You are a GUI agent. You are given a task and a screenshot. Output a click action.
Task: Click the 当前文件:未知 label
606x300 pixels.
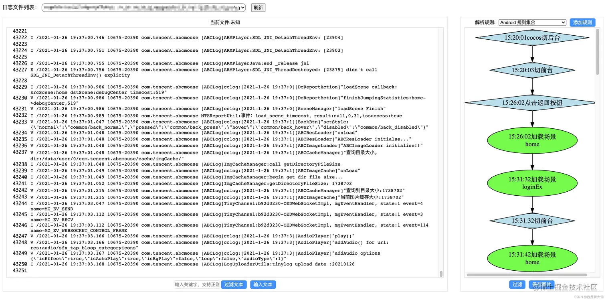pyautogui.click(x=225, y=22)
